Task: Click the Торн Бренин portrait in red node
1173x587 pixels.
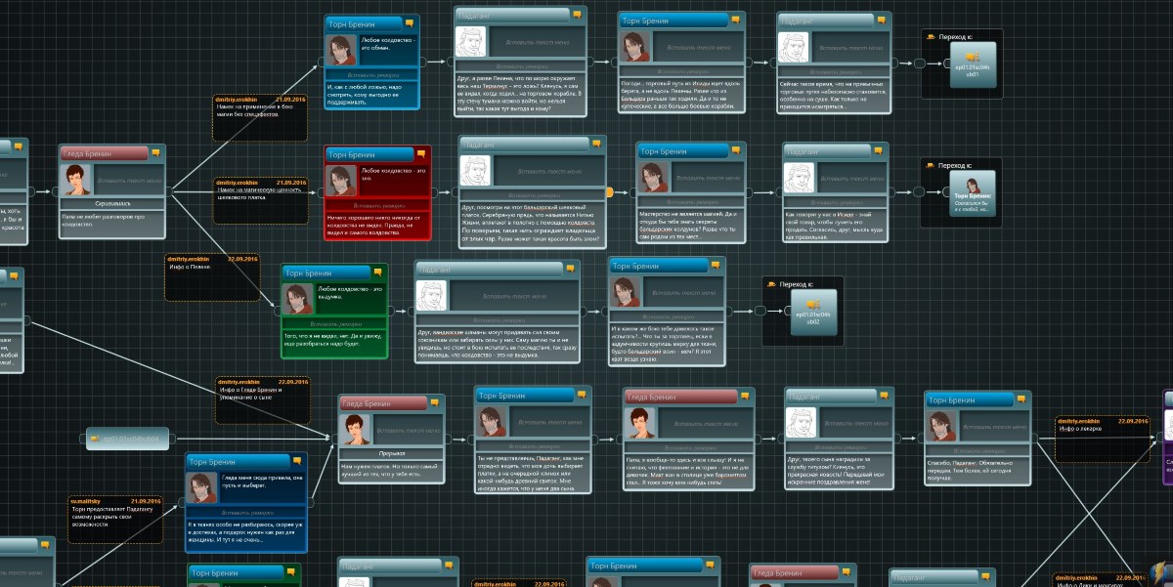Action: pos(341,182)
